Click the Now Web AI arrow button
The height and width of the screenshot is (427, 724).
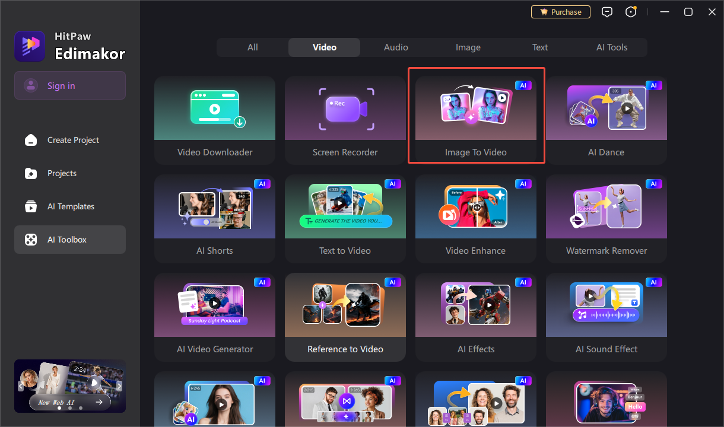click(99, 402)
